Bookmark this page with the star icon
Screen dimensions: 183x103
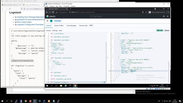point(146,12)
